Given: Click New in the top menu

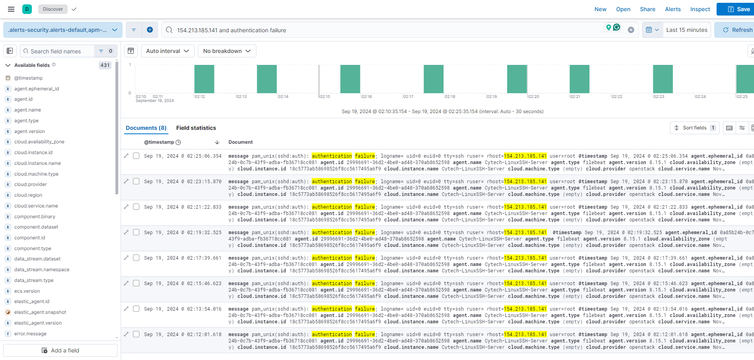Looking at the screenshot, I should (x=600, y=9).
